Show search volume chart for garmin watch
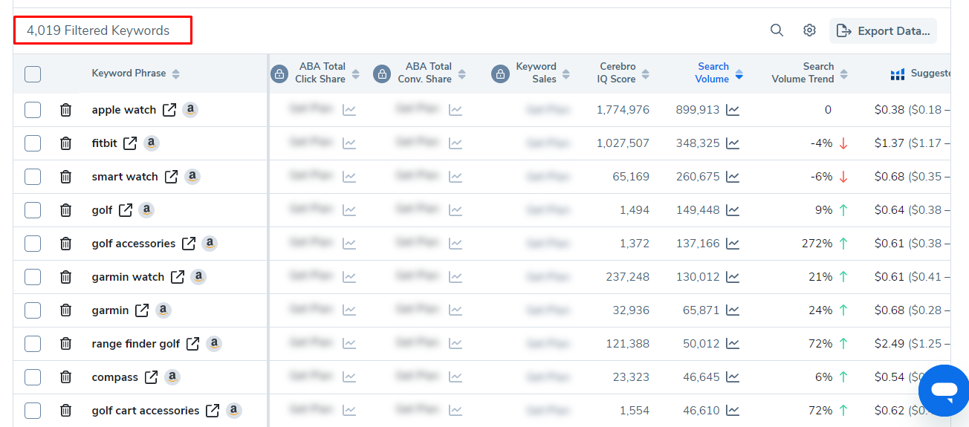This screenshot has width=969, height=427. pyautogui.click(x=733, y=277)
